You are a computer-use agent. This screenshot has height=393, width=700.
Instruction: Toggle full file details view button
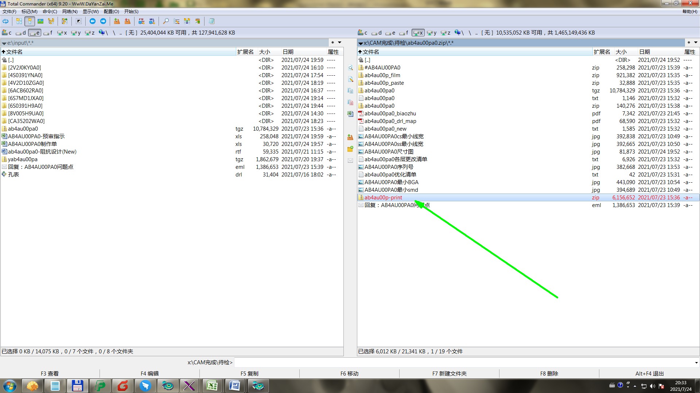[x=30, y=21]
